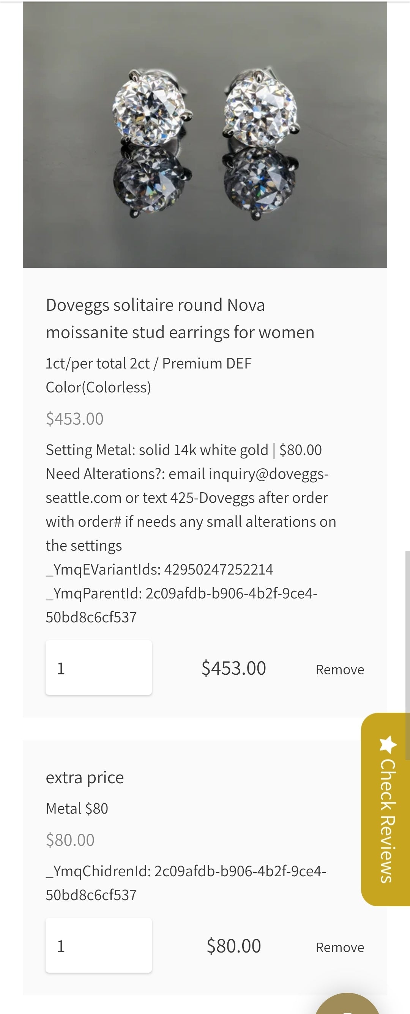Screen dimensions: 410x1014
Task: Click the grey $453.00 unit price
Action: click(74, 419)
